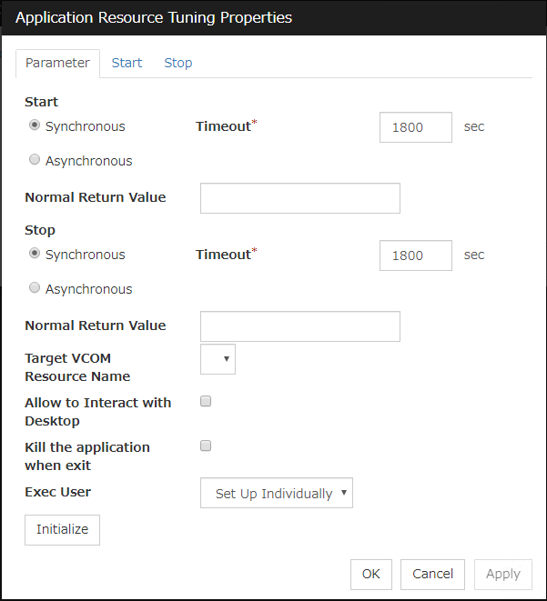547x601 pixels.
Task: Open the Exec User dropdown
Action: tap(276, 494)
